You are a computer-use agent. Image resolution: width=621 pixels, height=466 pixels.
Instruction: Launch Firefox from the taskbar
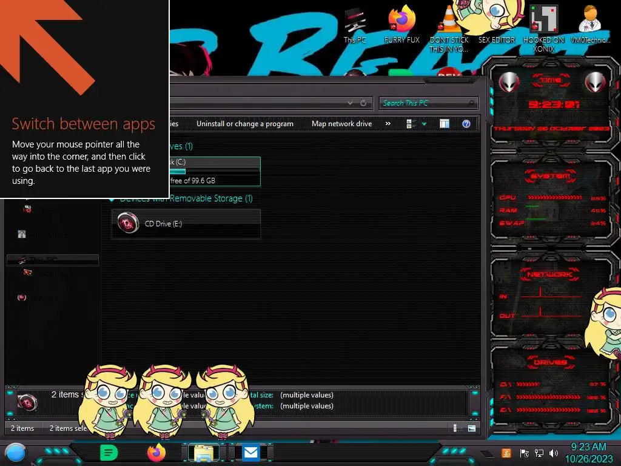tap(156, 453)
